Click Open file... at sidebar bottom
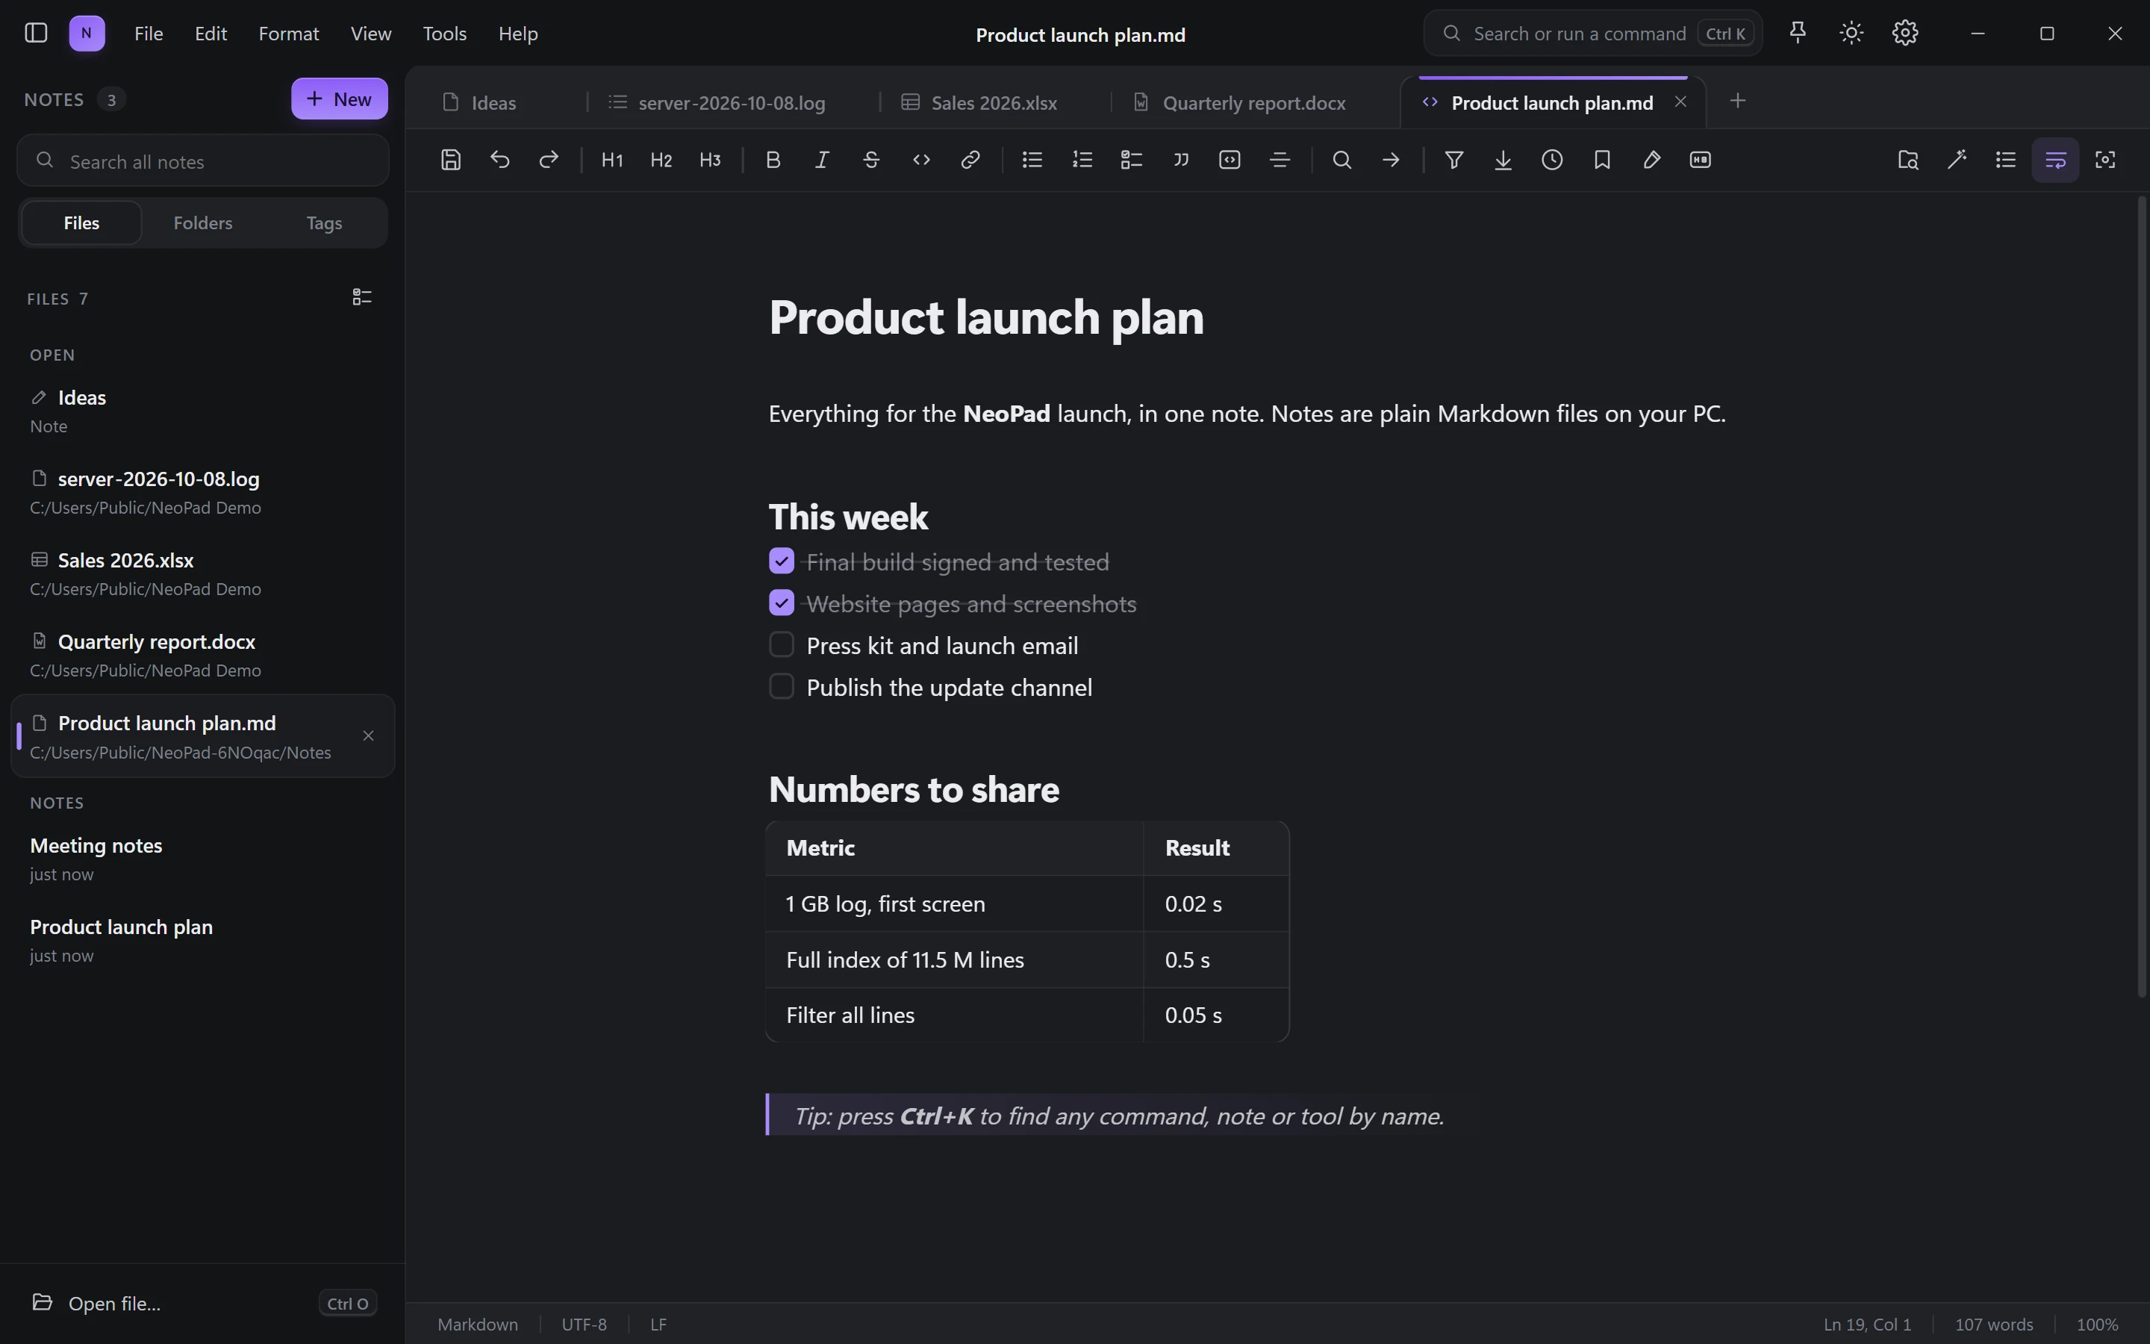 (202, 1303)
